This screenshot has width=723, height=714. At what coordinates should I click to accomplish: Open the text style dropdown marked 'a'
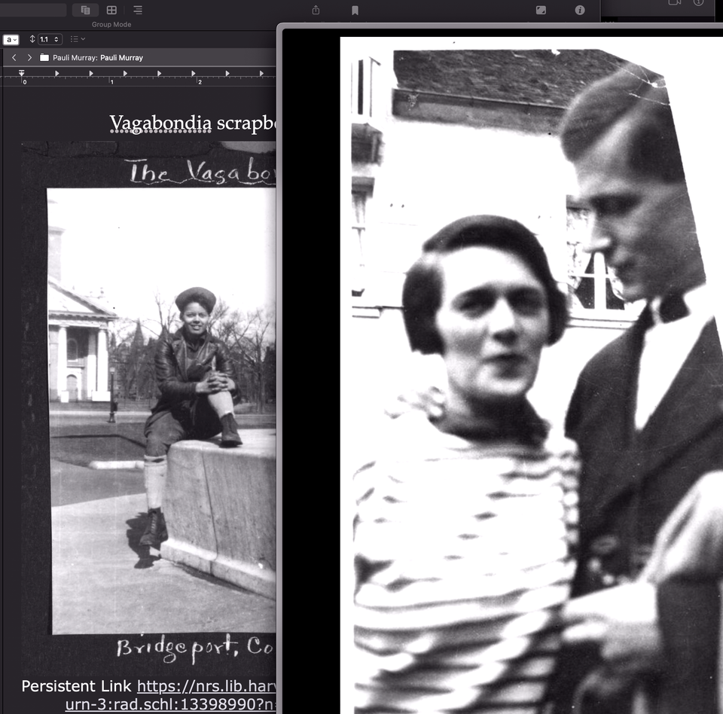[x=11, y=39]
